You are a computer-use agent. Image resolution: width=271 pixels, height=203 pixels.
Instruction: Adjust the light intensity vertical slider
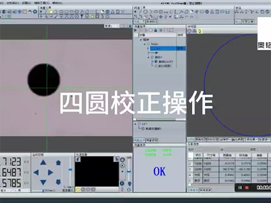[128, 172]
